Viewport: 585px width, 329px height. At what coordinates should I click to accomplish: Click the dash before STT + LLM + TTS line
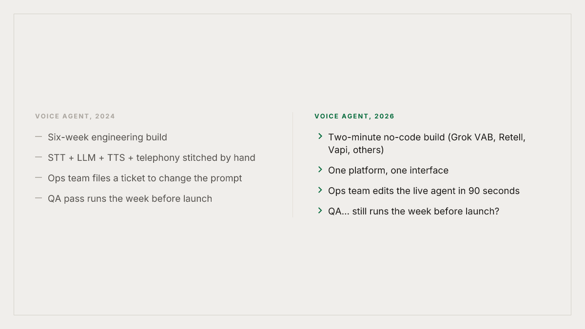(39, 158)
